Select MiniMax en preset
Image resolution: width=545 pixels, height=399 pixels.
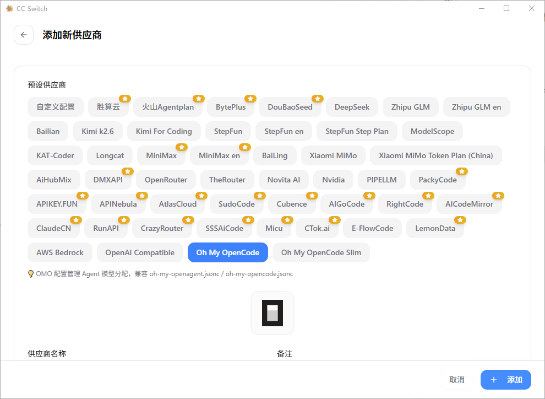tap(219, 155)
